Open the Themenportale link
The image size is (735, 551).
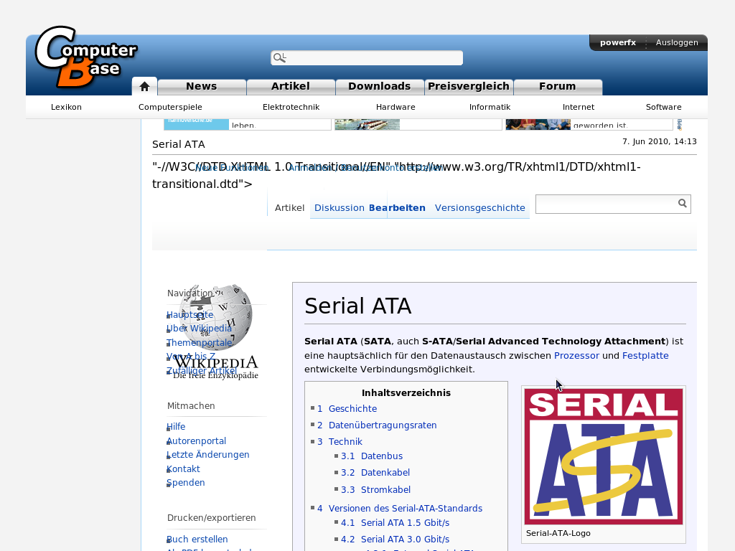point(200,342)
